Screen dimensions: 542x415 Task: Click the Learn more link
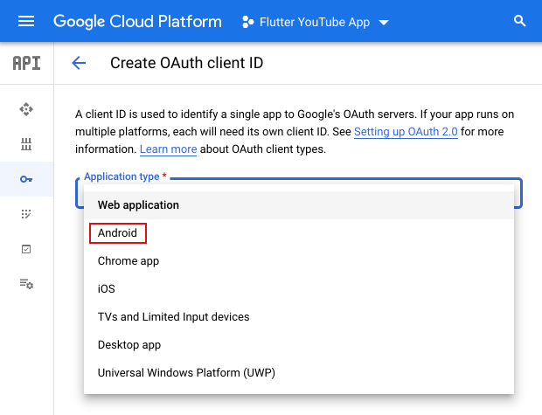[168, 149]
